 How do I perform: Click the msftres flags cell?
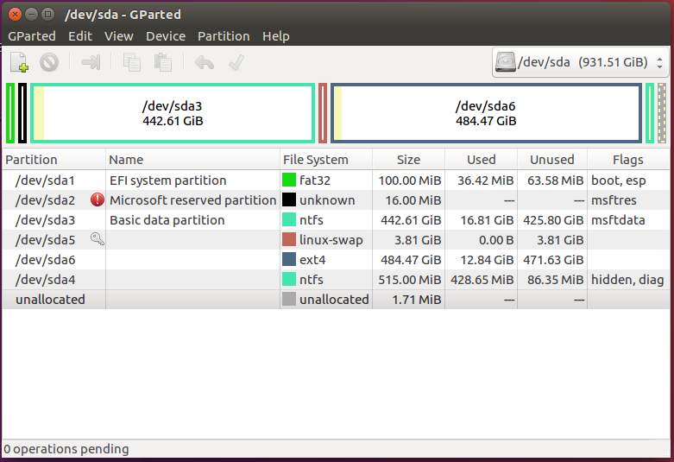614,200
